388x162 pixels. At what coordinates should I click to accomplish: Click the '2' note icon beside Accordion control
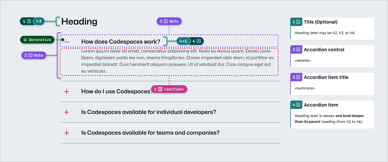(296, 49)
